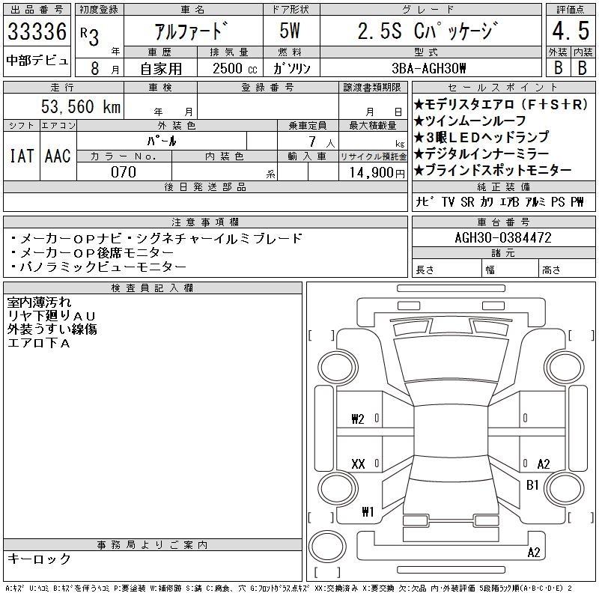This screenshot has height=599, width=599.
Task: Click lot number 33336
Action: point(37,31)
